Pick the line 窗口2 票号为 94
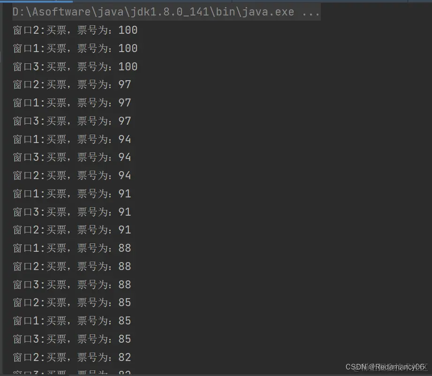The image size is (432, 376). pos(72,175)
